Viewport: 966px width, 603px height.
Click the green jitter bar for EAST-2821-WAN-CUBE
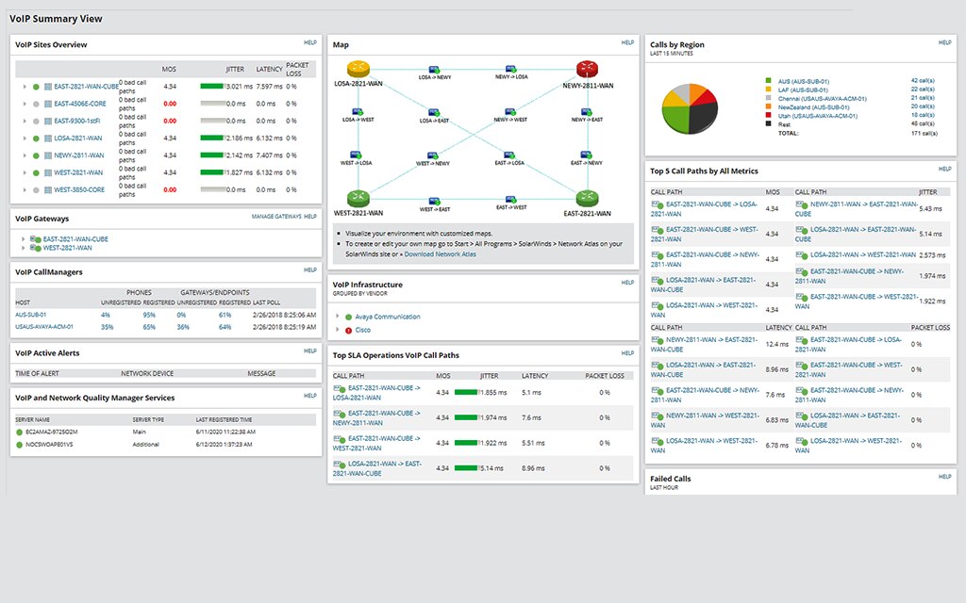tap(212, 84)
